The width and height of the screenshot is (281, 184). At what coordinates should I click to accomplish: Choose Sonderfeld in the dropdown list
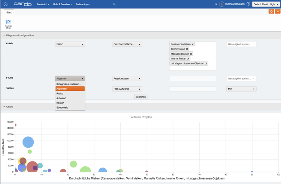coord(70,108)
